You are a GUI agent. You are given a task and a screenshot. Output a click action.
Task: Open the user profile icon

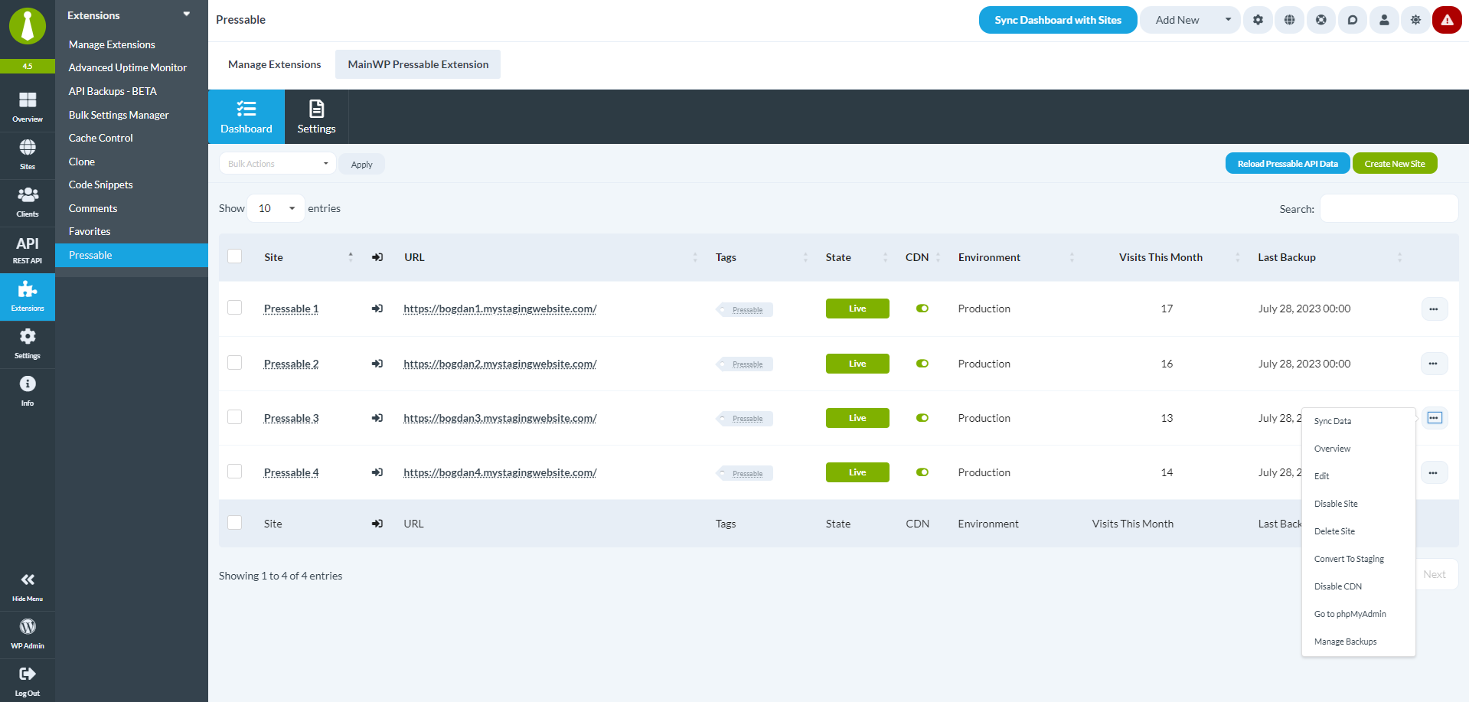[1384, 20]
